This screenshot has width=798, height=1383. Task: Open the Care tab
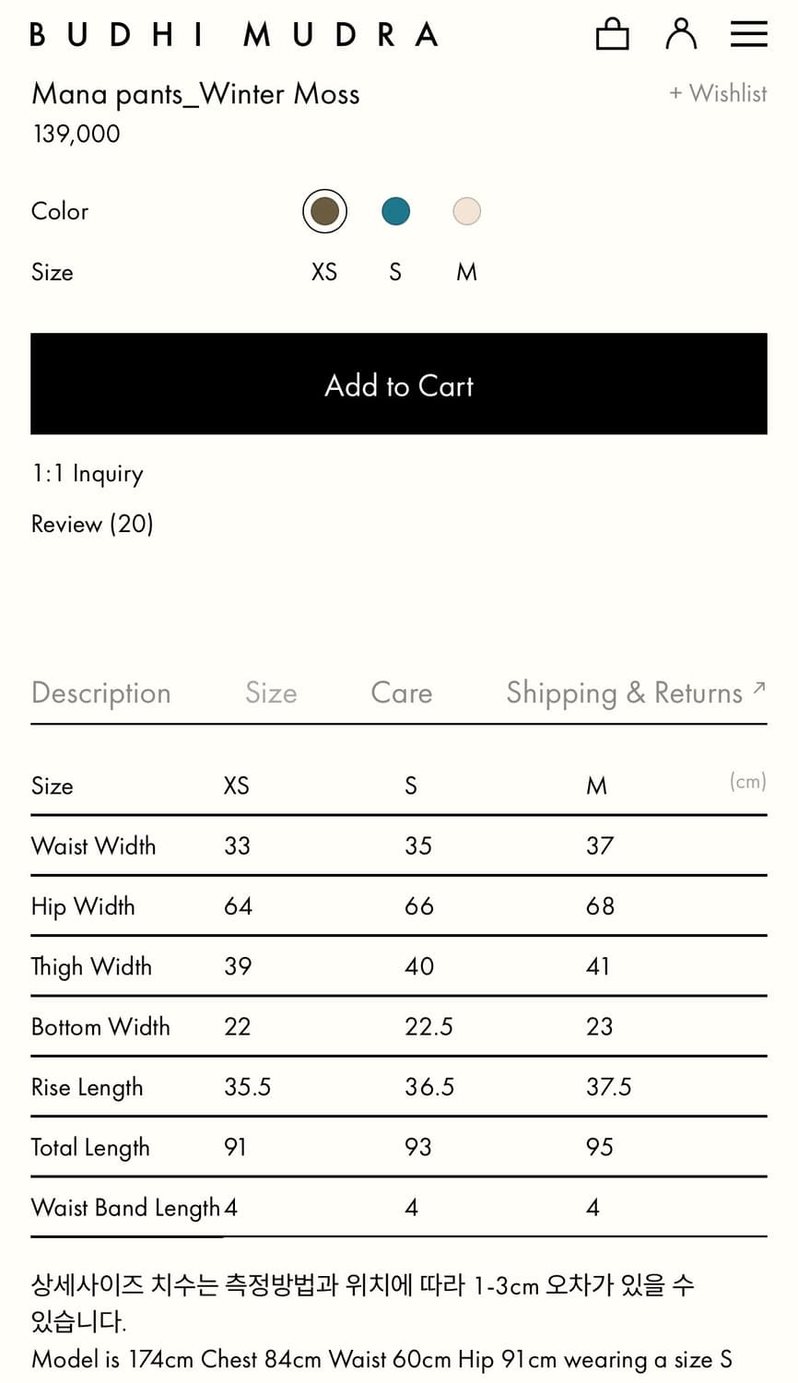pos(401,693)
